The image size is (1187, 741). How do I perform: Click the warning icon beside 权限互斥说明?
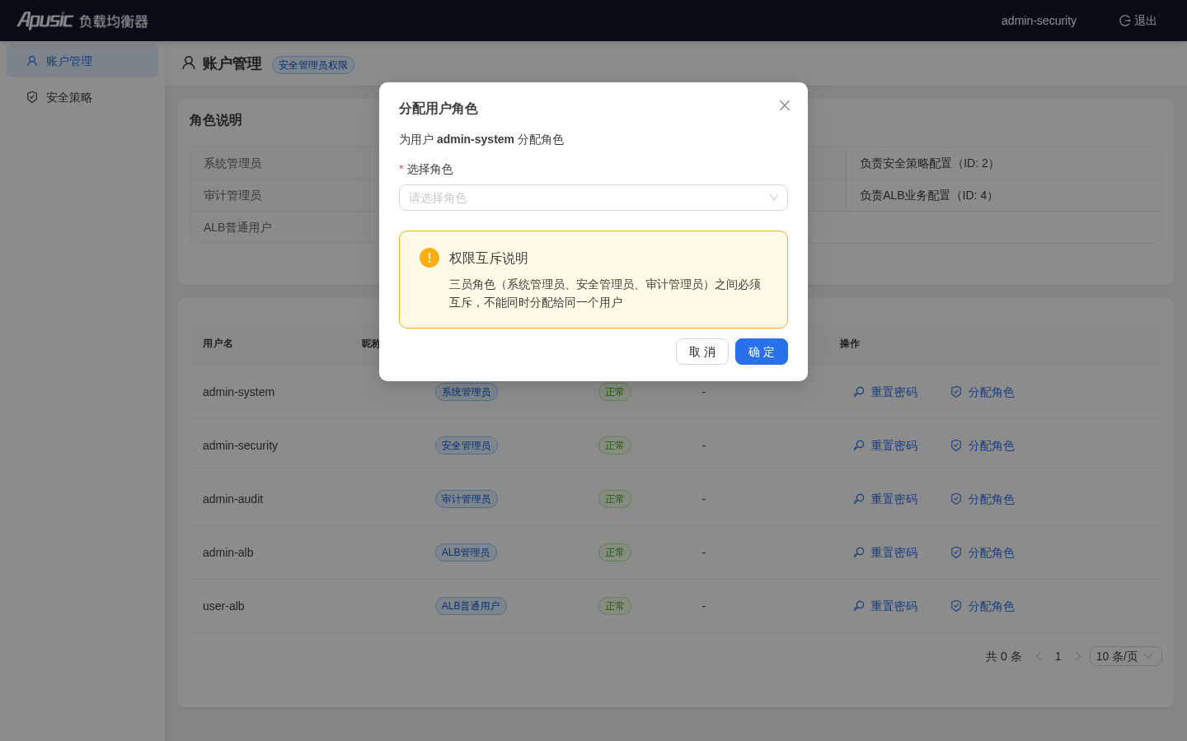[x=429, y=258]
